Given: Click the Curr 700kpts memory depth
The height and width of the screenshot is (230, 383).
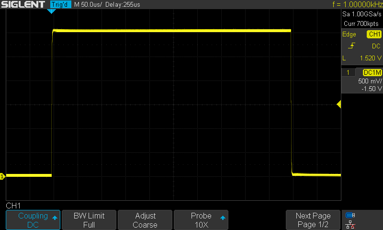Looking at the screenshot, I should point(361,23).
